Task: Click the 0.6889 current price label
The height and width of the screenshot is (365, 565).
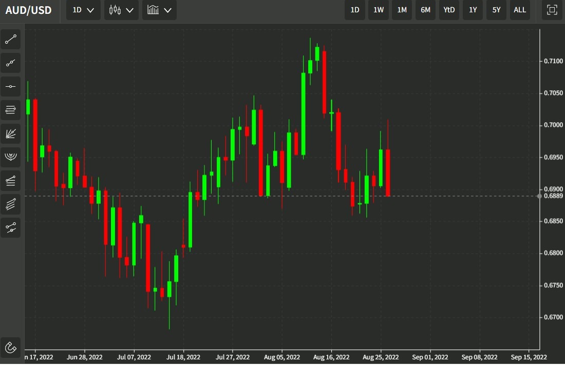Action: click(x=553, y=196)
